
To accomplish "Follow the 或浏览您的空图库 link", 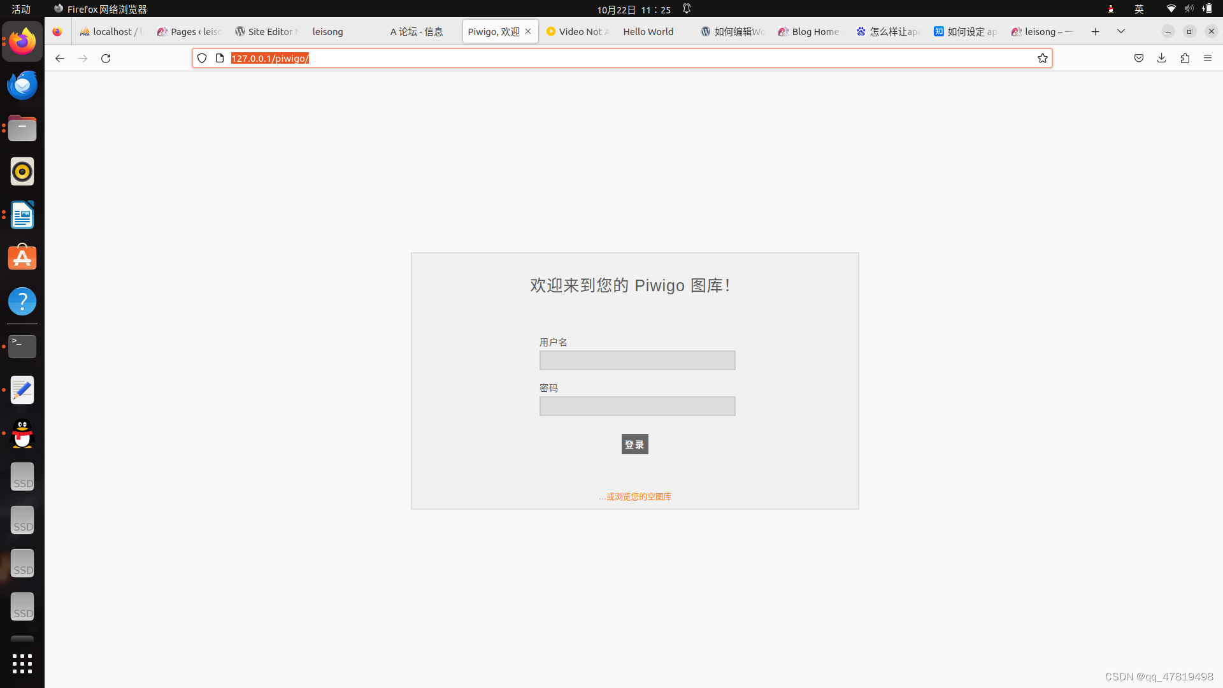I will pos(634,497).
